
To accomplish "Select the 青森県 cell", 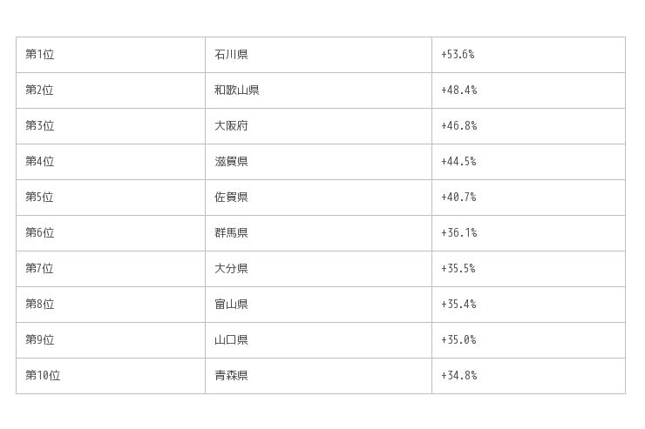I will tap(231, 376).
